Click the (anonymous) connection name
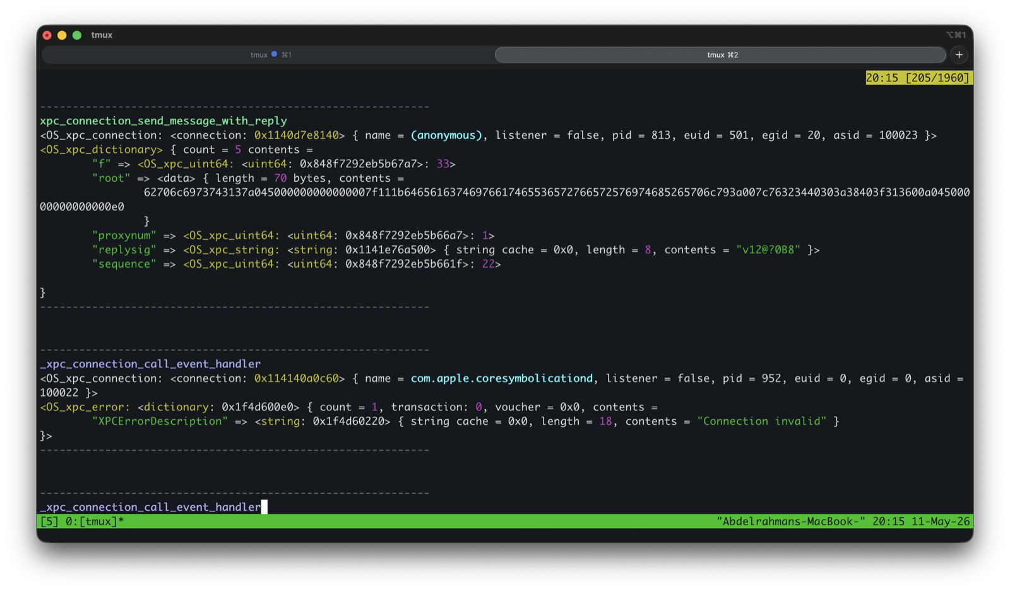This screenshot has height=591, width=1010. coord(446,135)
